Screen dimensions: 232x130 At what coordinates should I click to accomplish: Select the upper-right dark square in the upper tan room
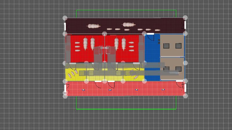point(178,46)
